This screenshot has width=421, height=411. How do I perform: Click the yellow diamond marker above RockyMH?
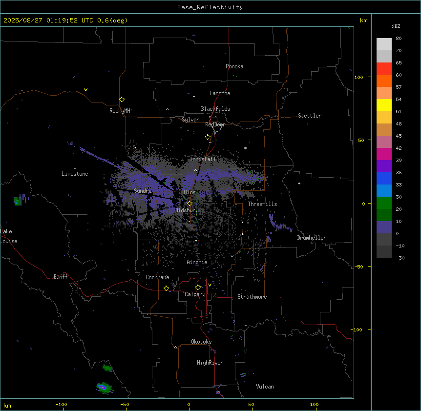pos(122,100)
